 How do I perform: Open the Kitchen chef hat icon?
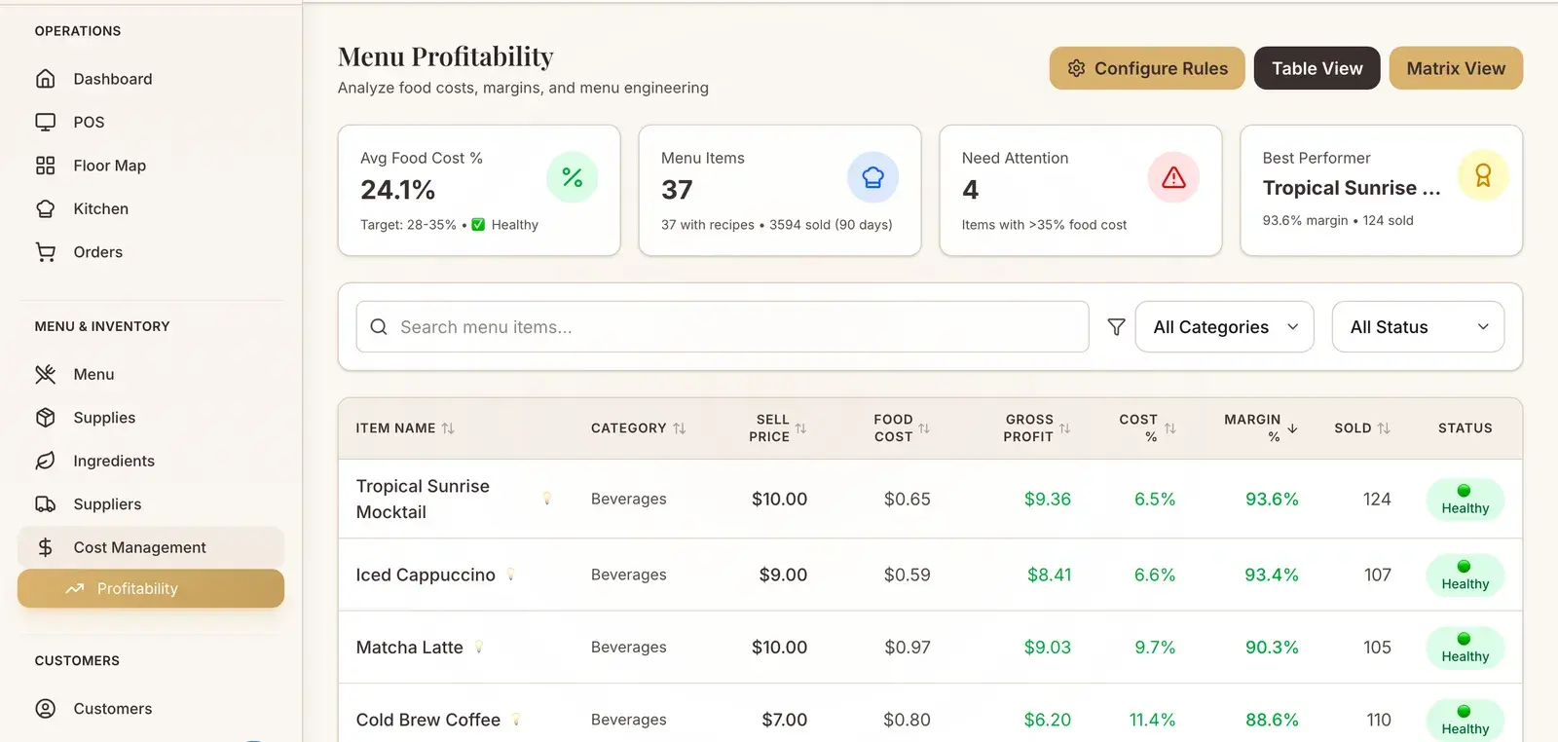click(46, 208)
